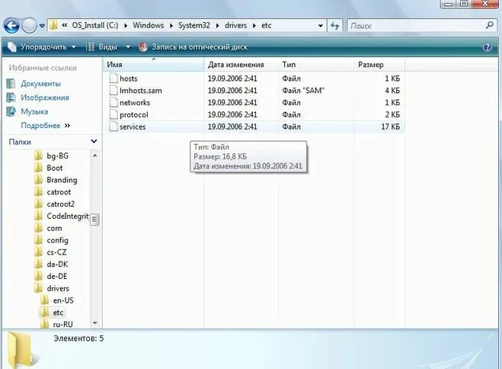The width and height of the screenshot is (502, 369).
Task: Expand arrow after OS_Install (C:) breadcrumb
Action: pyautogui.click(x=126, y=26)
